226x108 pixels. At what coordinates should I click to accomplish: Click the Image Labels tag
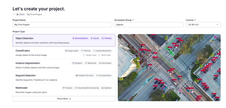pyautogui.click(x=72, y=51)
